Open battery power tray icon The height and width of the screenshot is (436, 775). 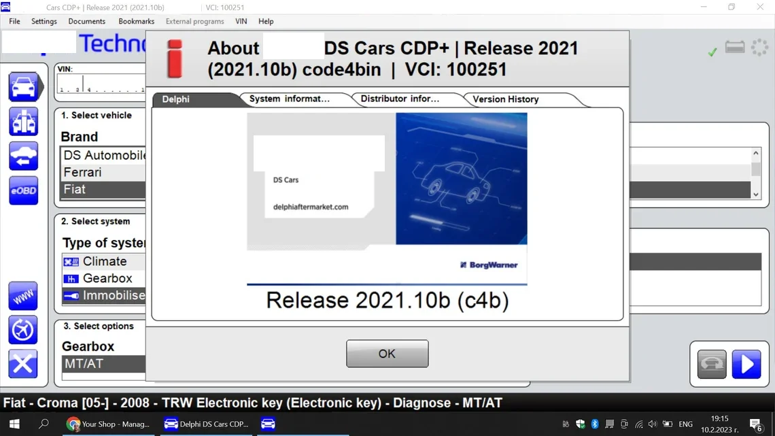[x=668, y=424]
